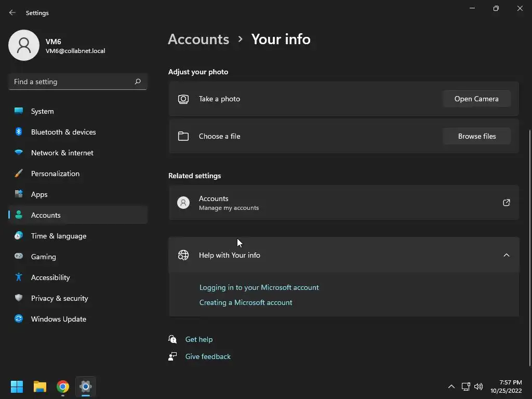
Task: Click the Privacy & security shield icon
Action: tap(19, 298)
